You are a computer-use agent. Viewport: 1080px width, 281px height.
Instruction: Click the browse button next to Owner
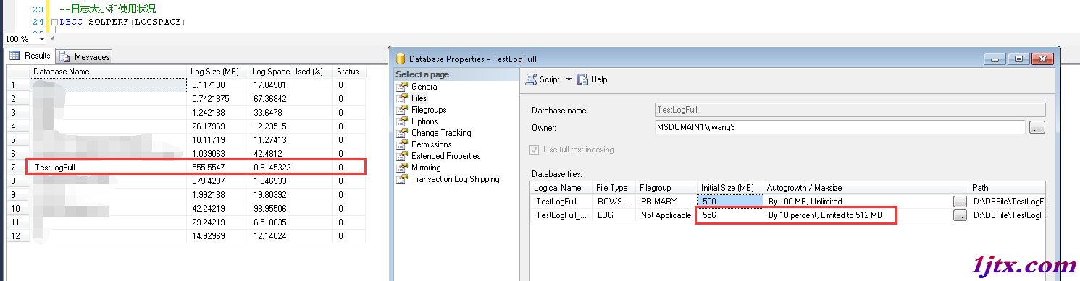1037,128
